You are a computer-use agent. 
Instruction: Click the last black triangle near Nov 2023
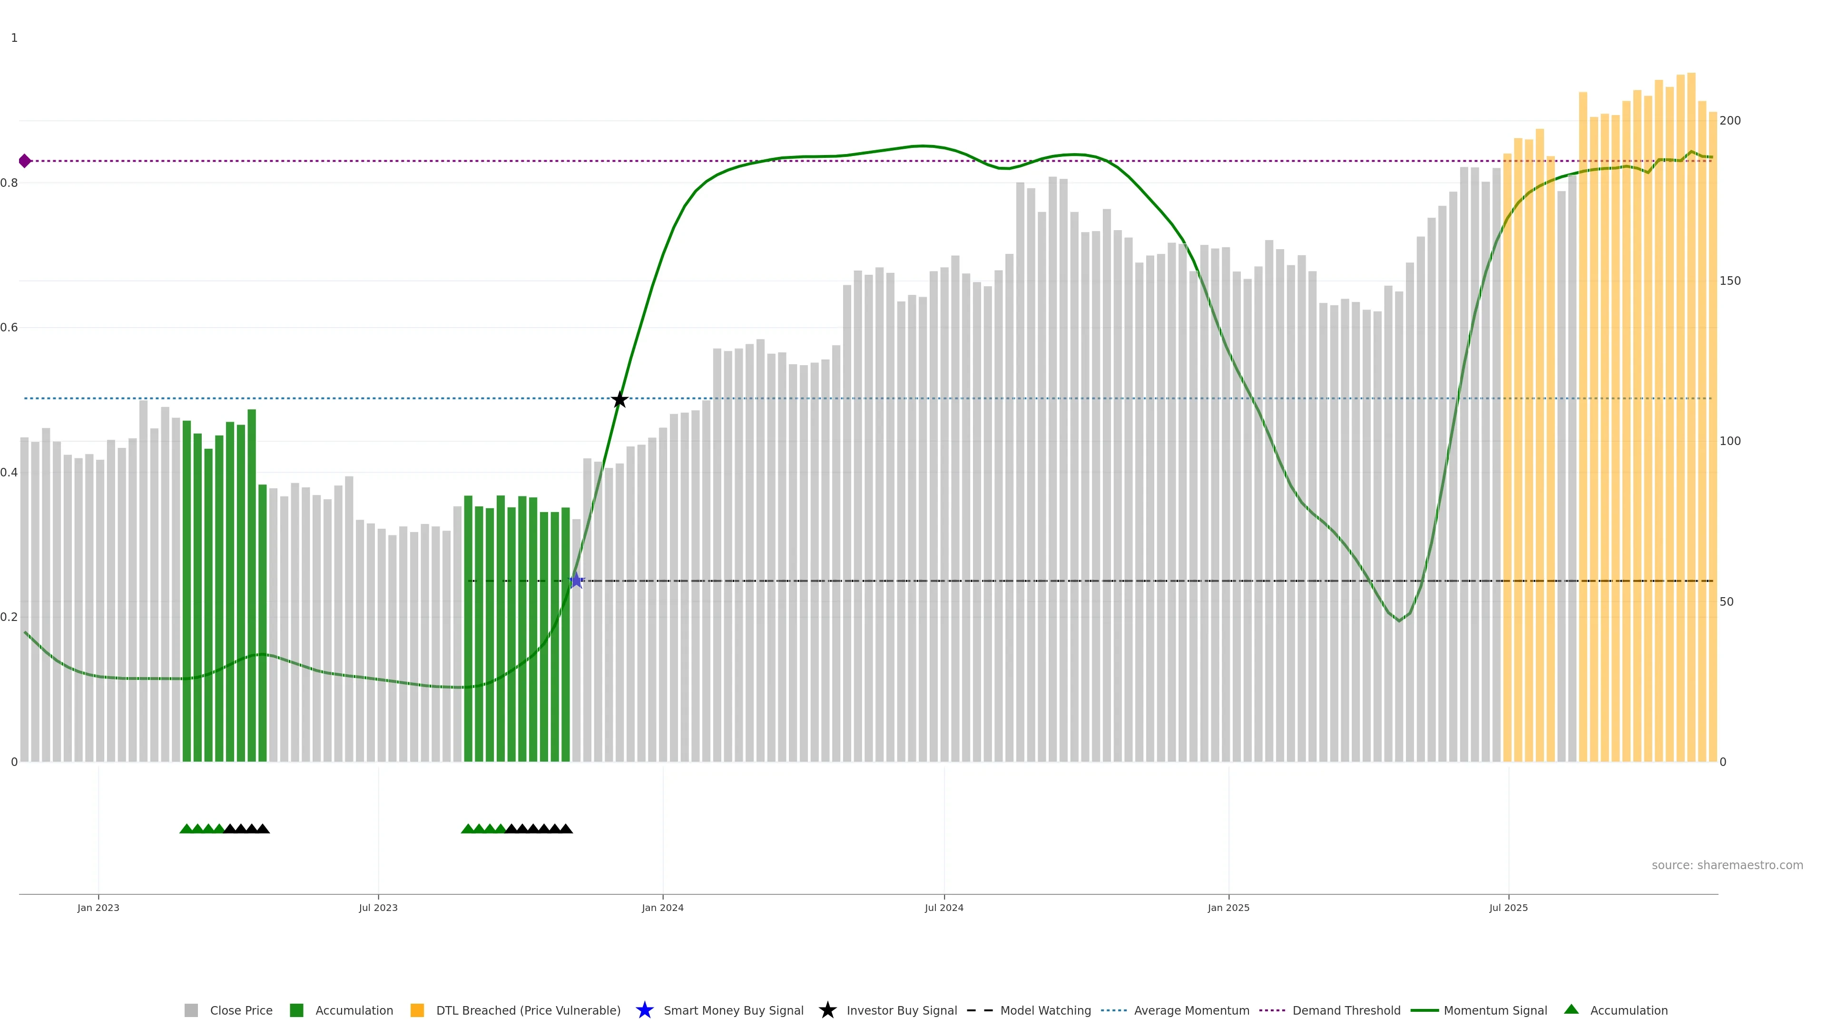click(565, 829)
